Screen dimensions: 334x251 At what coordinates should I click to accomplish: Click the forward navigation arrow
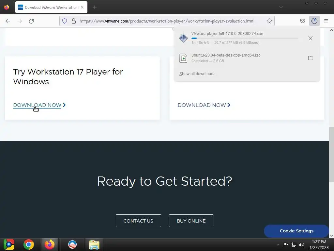(20, 21)
